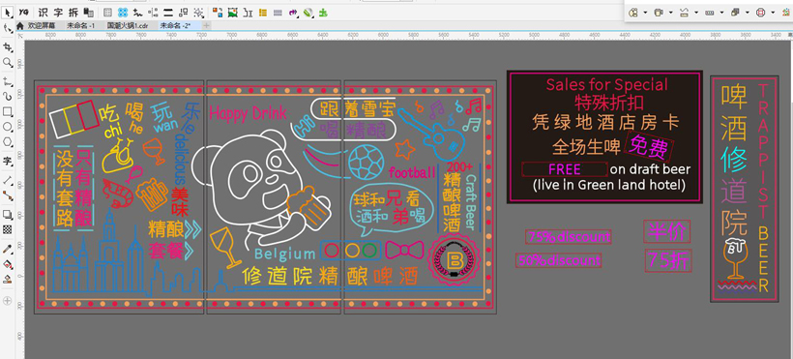Expand dropdown beside first floating toolbar icon
The height and width of the screenshot is (359, 793).
(x=645, y=13)
